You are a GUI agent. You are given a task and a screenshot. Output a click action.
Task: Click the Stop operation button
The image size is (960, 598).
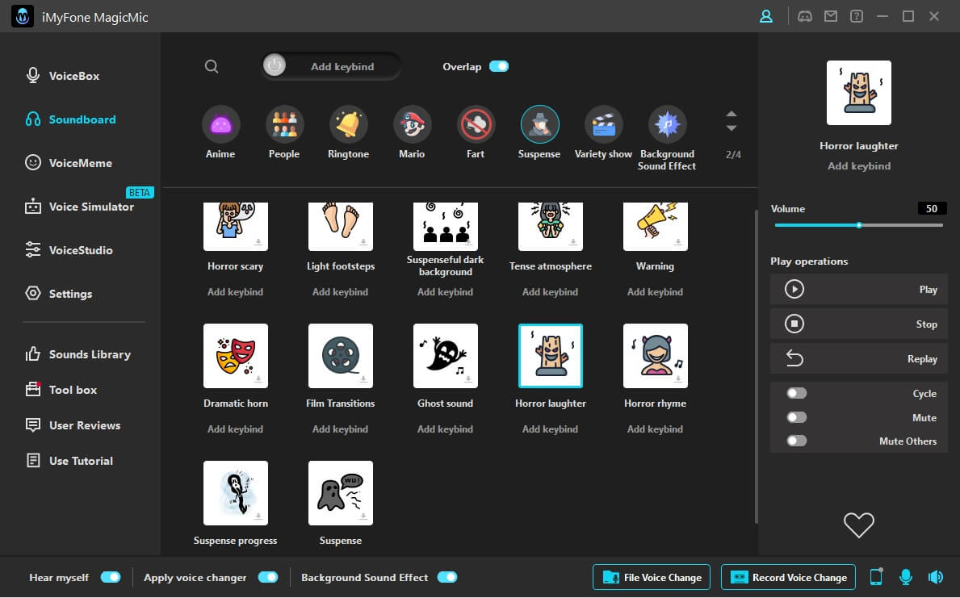click(x=858, y=324)
